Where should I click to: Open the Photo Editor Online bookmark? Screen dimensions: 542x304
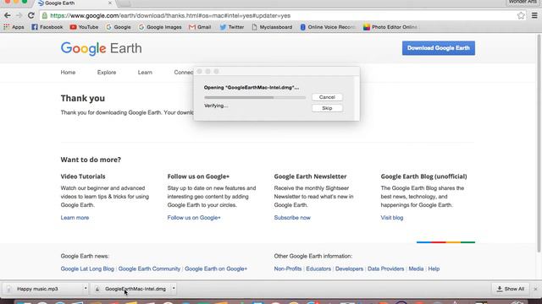pos(390,27)
